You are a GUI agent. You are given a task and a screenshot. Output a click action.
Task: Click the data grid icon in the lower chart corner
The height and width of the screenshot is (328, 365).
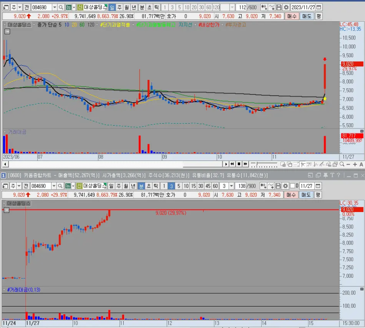coord(6,210)
